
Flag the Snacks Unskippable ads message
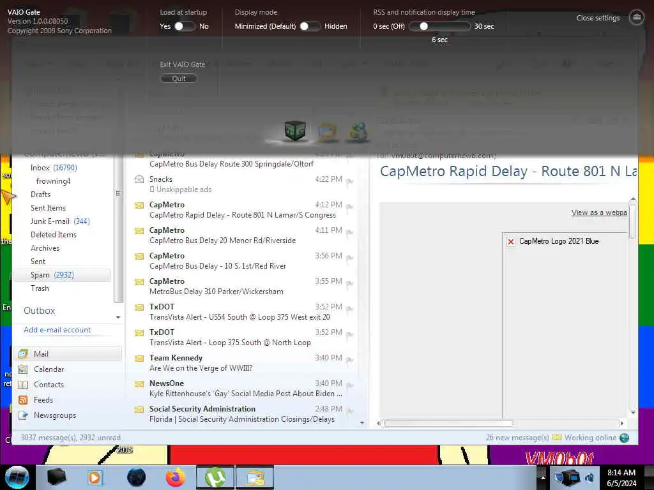pos(349,182)
